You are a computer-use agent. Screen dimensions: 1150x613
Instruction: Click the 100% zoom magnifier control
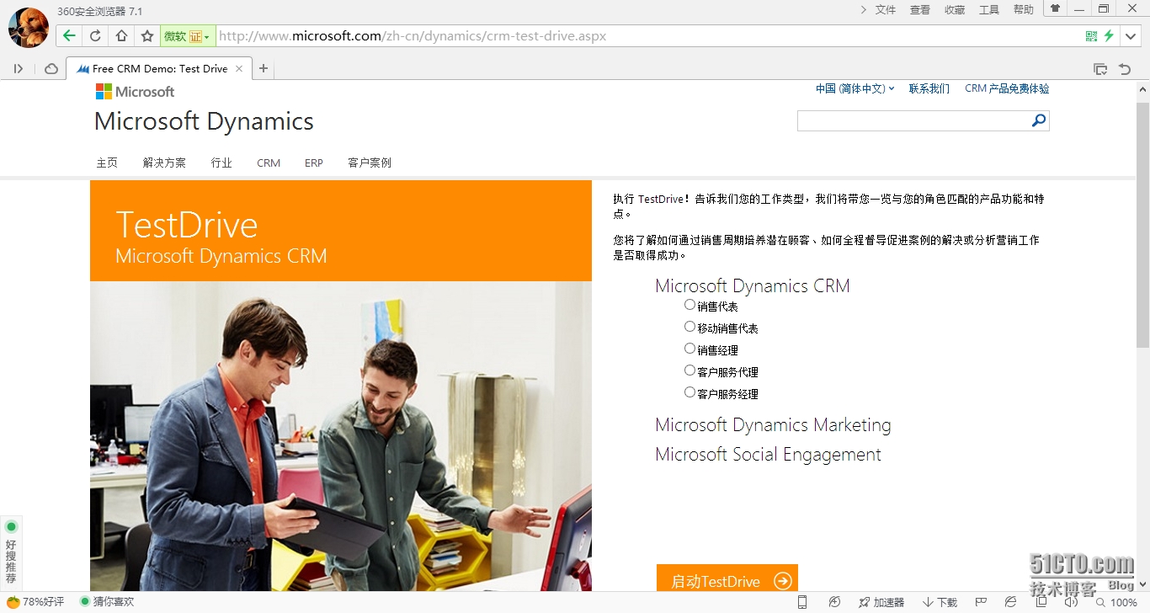[1116, 602]
